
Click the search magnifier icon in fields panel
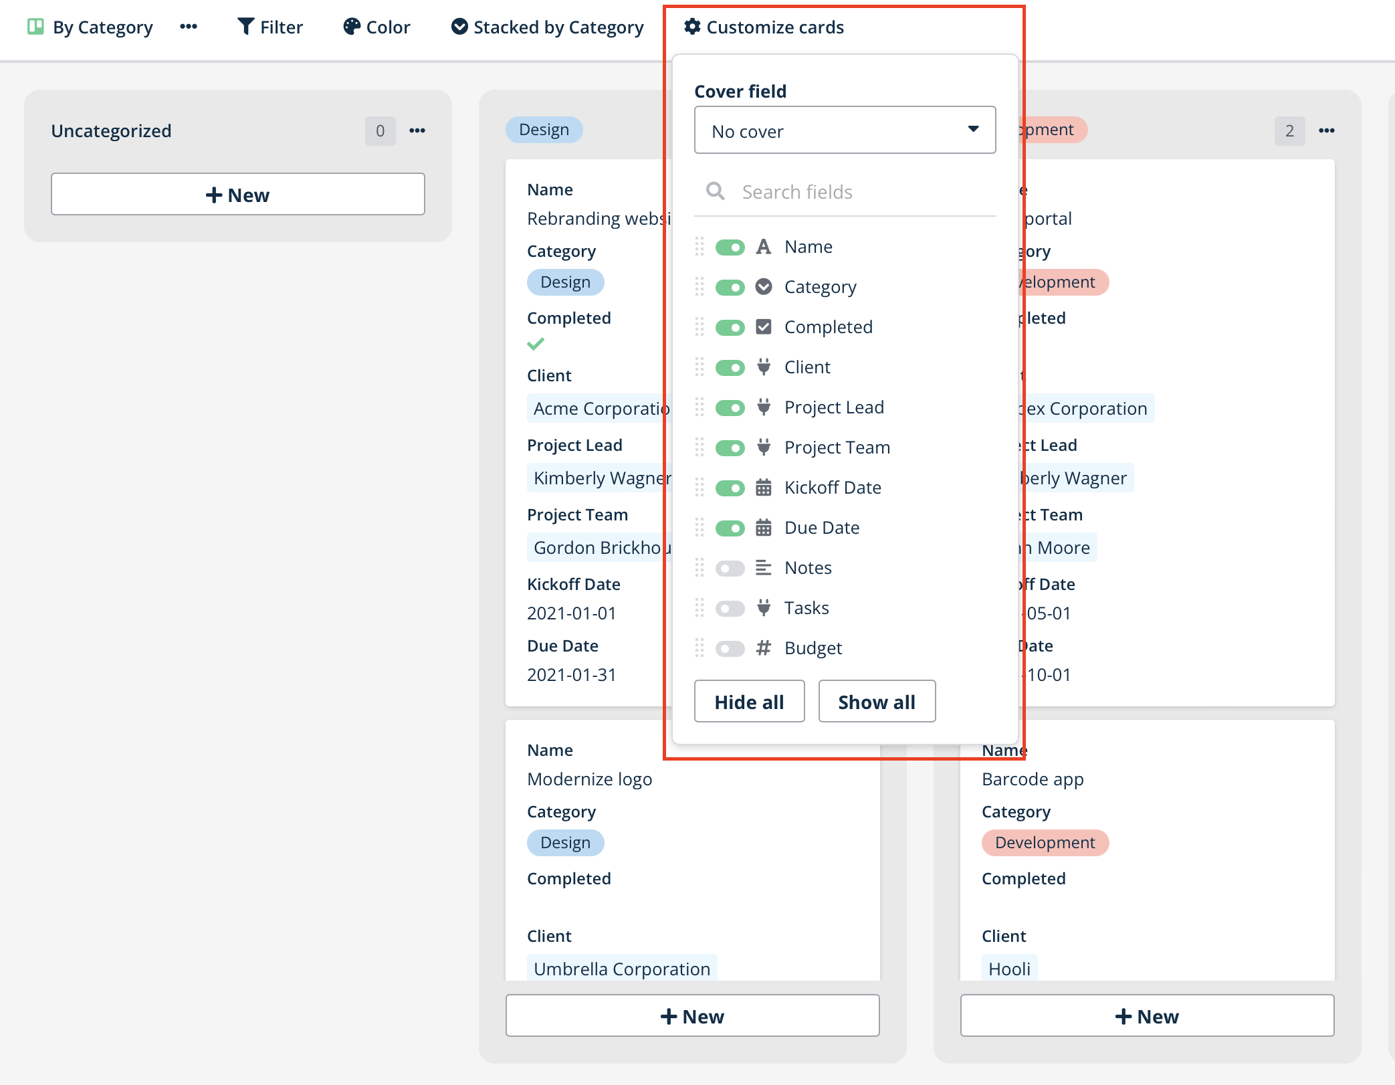pos(715,192)
